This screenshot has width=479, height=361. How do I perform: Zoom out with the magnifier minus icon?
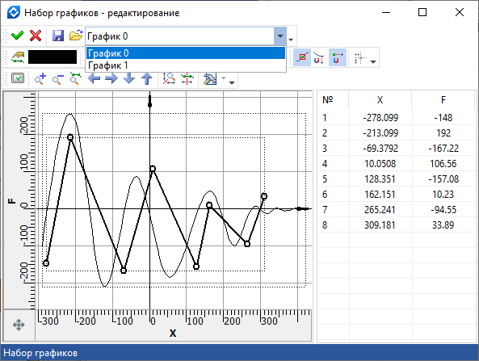pyautogui.click(x=58, y=79)
